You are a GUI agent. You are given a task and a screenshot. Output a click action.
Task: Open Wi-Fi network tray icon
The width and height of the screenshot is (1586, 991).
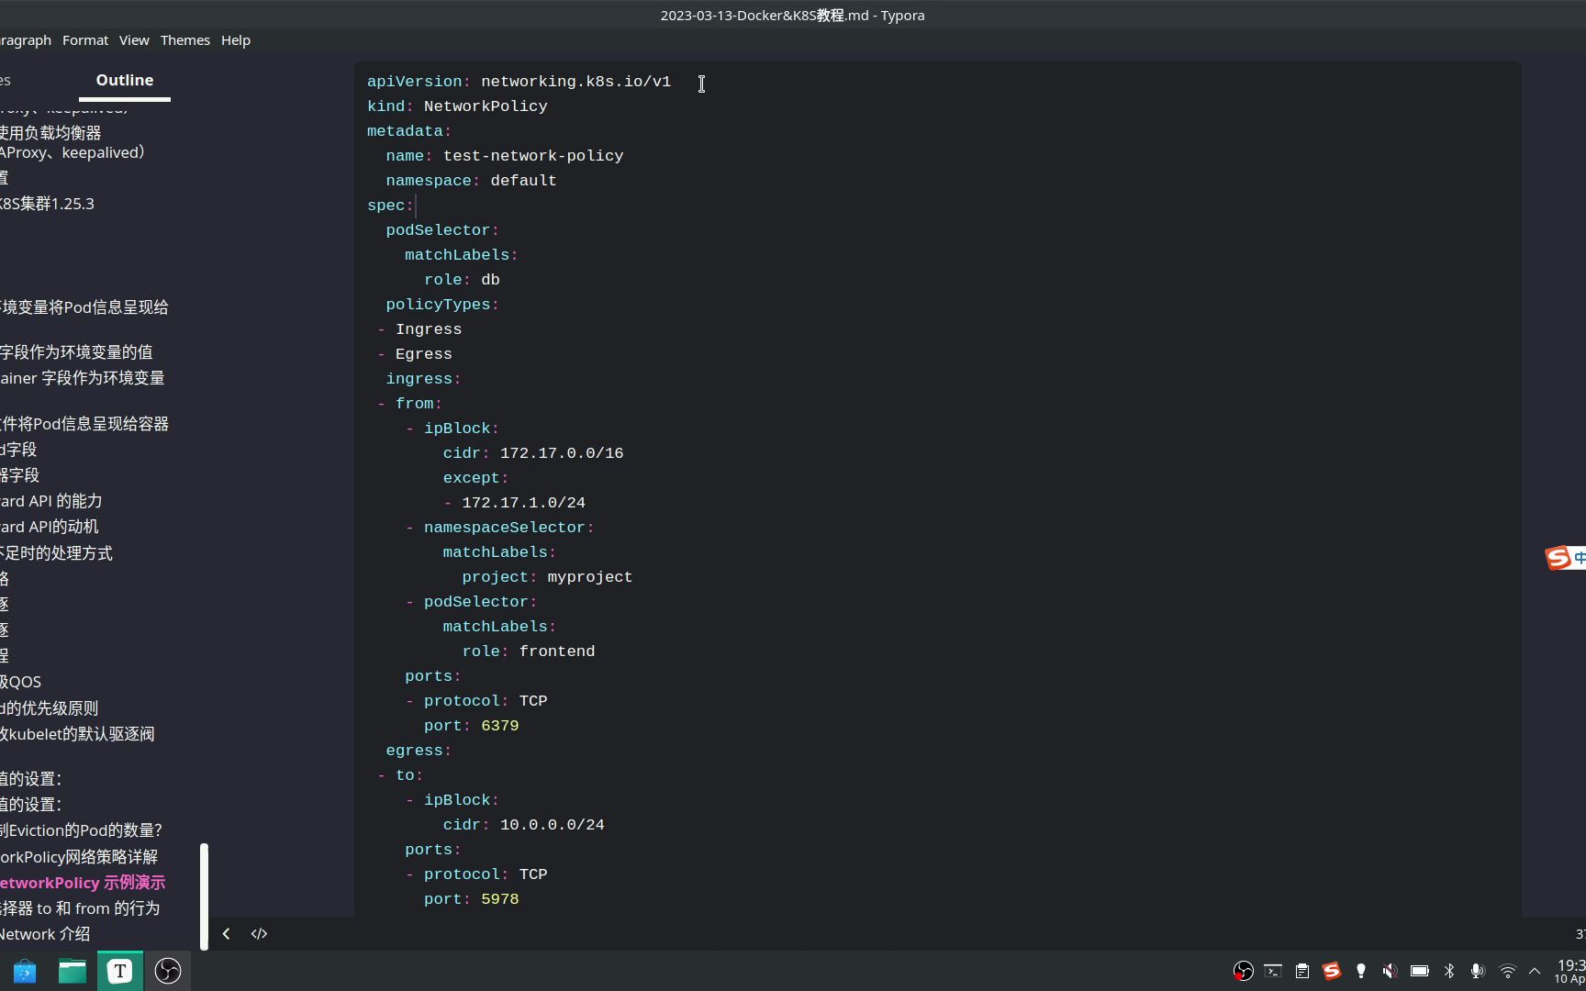[1508, 971]
